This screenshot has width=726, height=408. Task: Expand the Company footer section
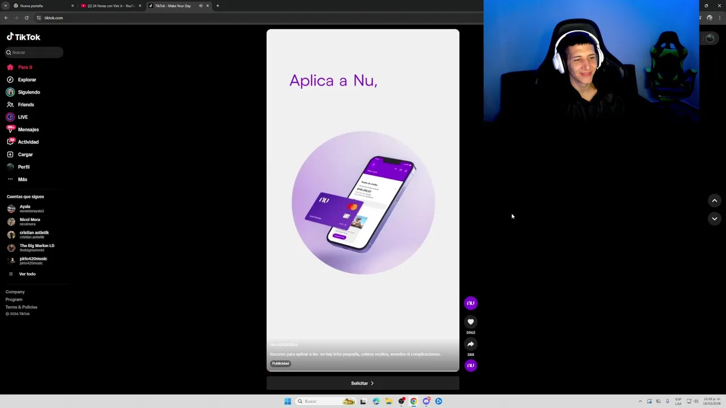click(x=15, y=292)
